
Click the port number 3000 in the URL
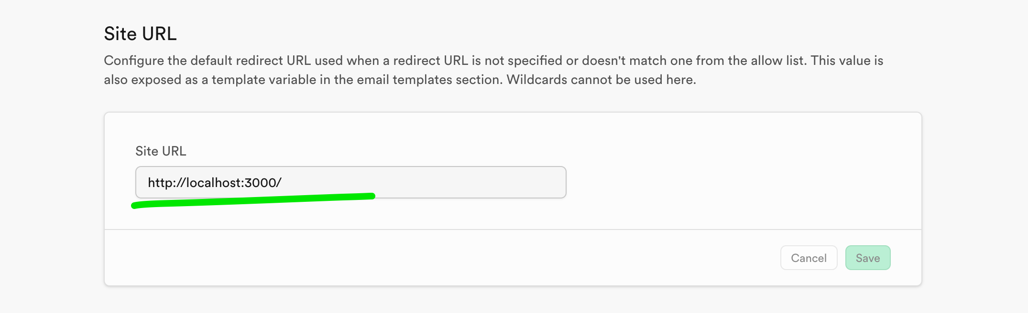pyautogui.click(x=260, y=183)
